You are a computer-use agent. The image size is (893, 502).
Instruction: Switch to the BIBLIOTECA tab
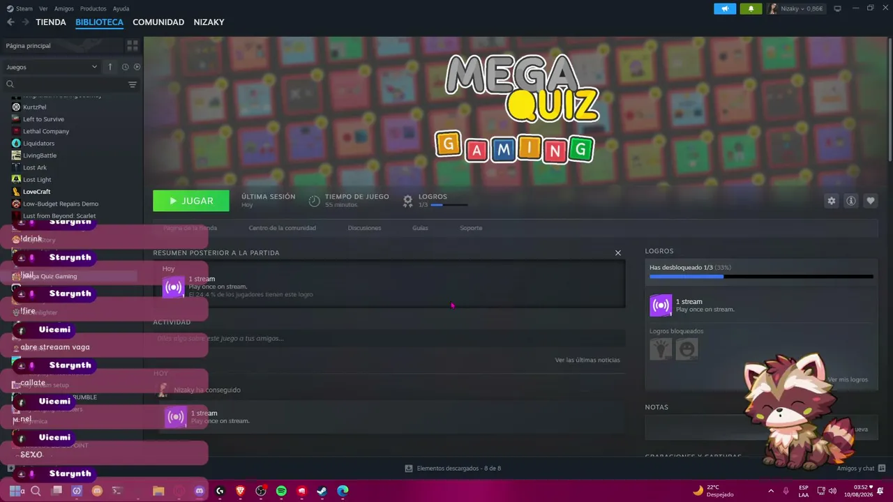click(x=99, y=22)
